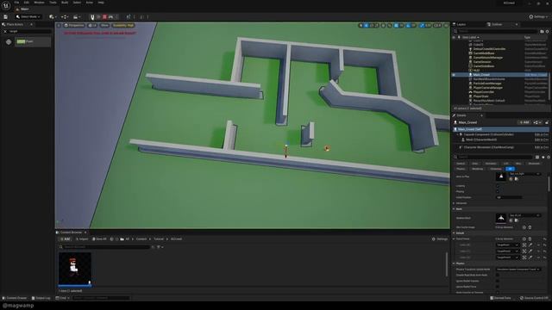The height and width of the screenshot is (310, 552).
Task: Toggle visibility of Main_Crowd in Outliner
Action: click(x=454, y=75)
